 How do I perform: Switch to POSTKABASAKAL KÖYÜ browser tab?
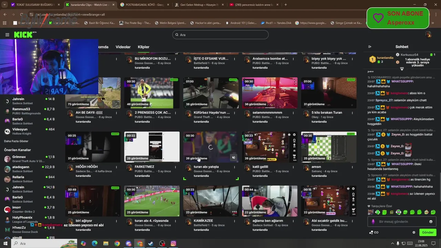point(144,5)
